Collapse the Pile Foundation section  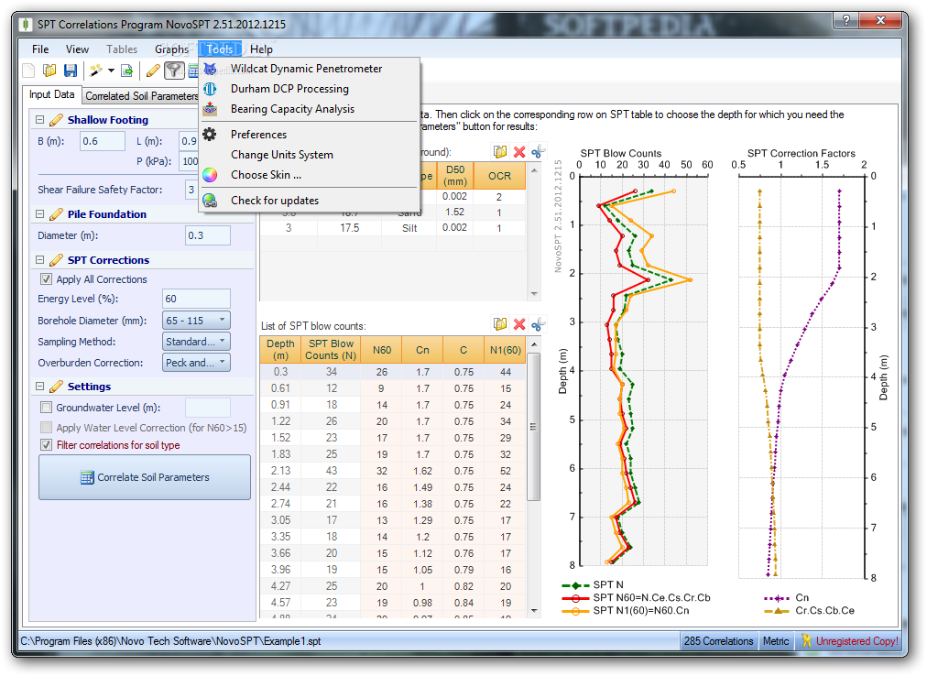click(x=39, y=214)
